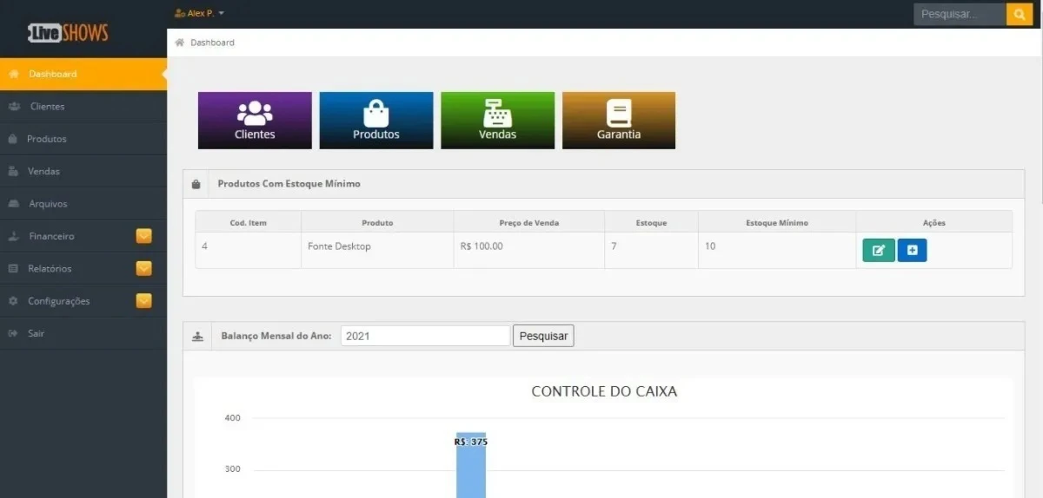
Task: Expand the Relatórios submenu arrow
Action: [x=144, y=269]
